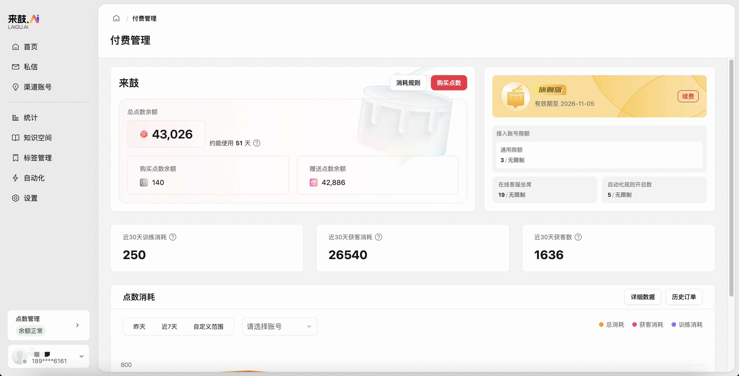
Task: Click the breadcrumb home icon
Action: click(116, 18)
